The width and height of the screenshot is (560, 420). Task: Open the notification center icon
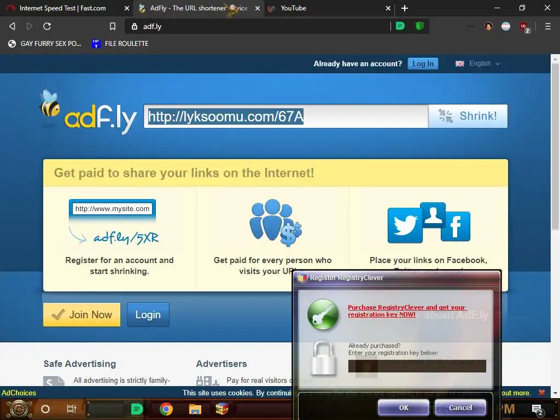537,410
